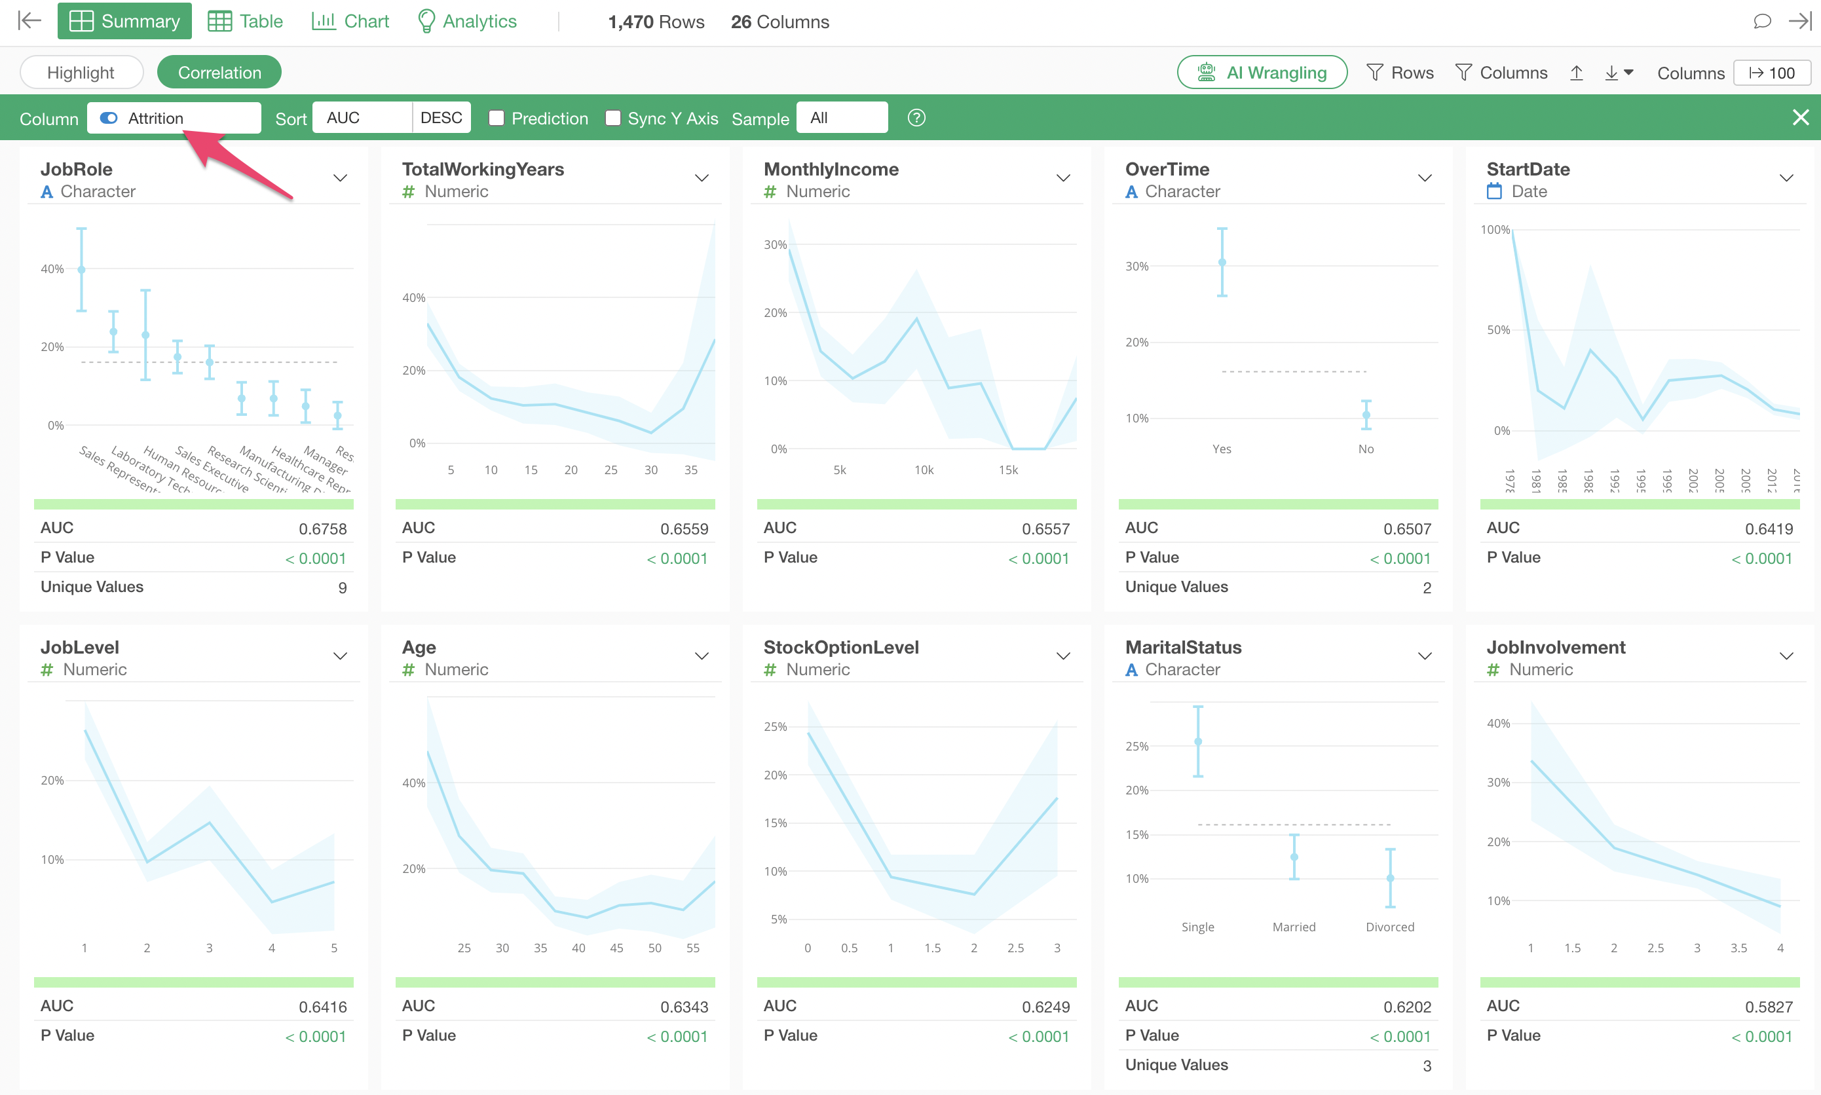Click the upload export arrow icon

point(1576,72)
